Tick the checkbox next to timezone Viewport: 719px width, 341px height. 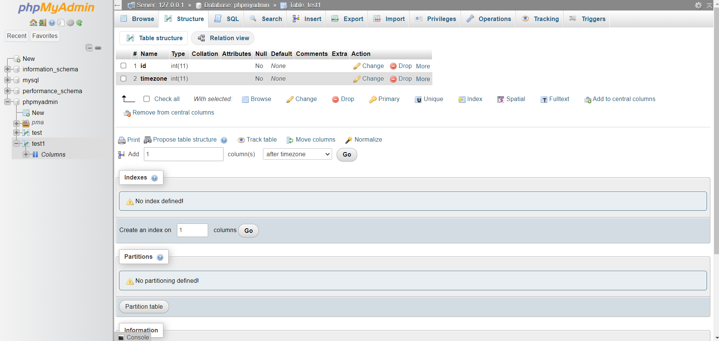(123, 78)
